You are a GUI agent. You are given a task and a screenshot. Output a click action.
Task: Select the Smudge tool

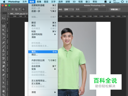[x=4, y=66]
